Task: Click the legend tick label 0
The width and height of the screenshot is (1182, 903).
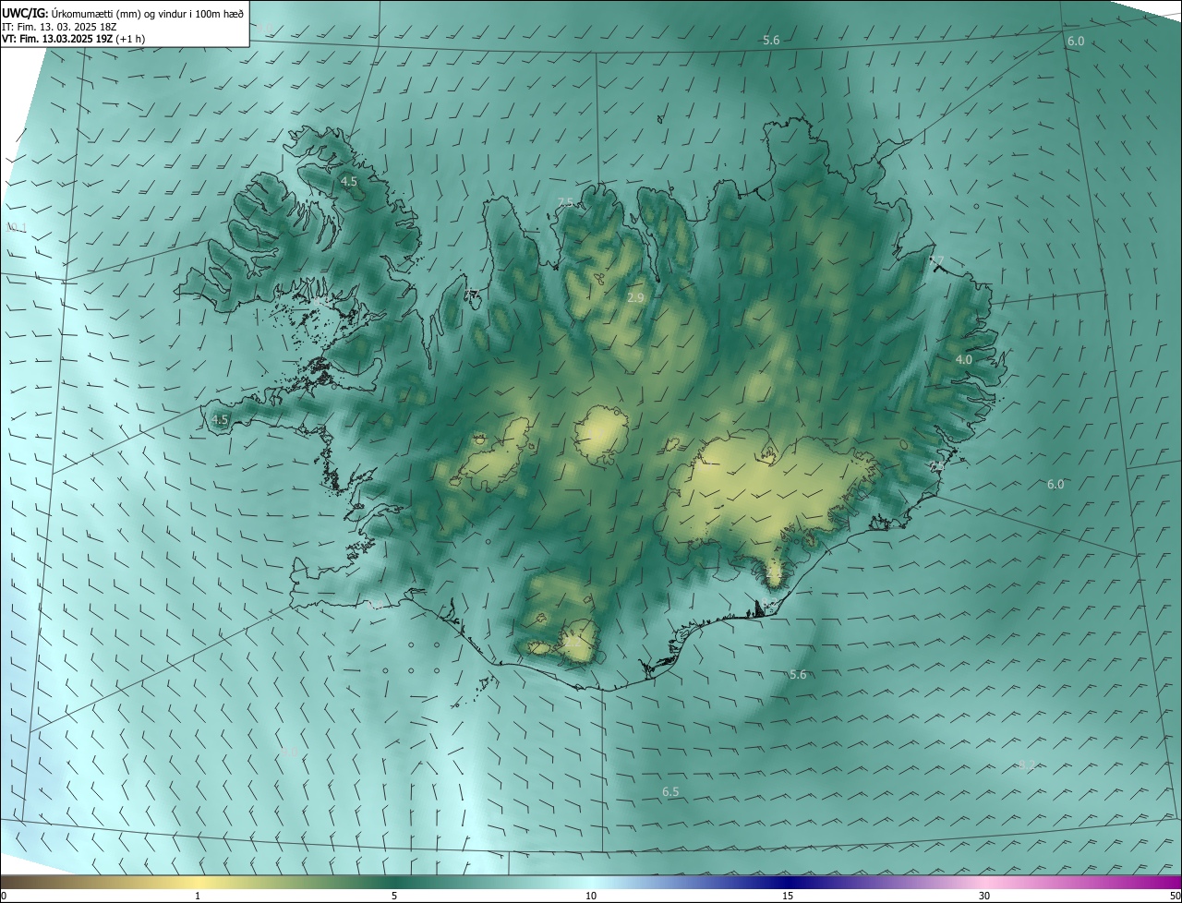Action: [4, 897]
